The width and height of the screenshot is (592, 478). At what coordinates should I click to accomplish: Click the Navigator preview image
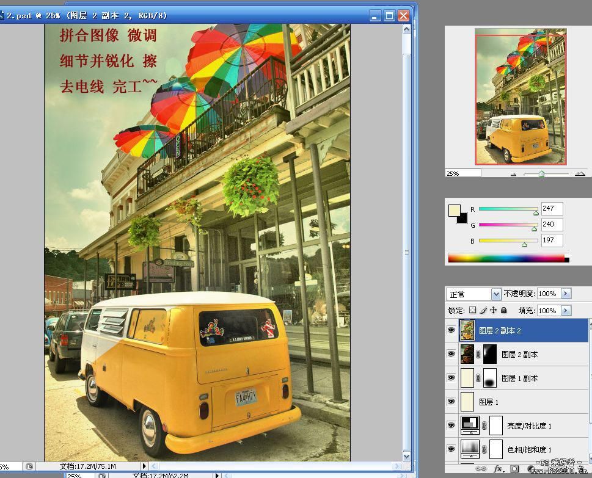521,96
